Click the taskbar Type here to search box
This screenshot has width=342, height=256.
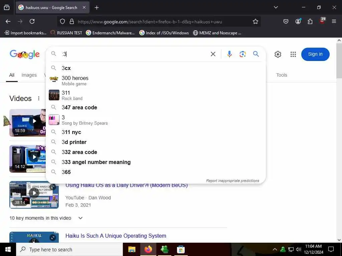[69, 249]
